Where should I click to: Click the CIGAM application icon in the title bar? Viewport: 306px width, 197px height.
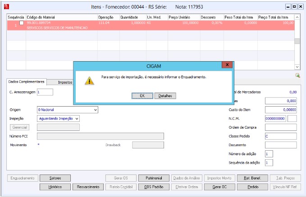[6, 7]
